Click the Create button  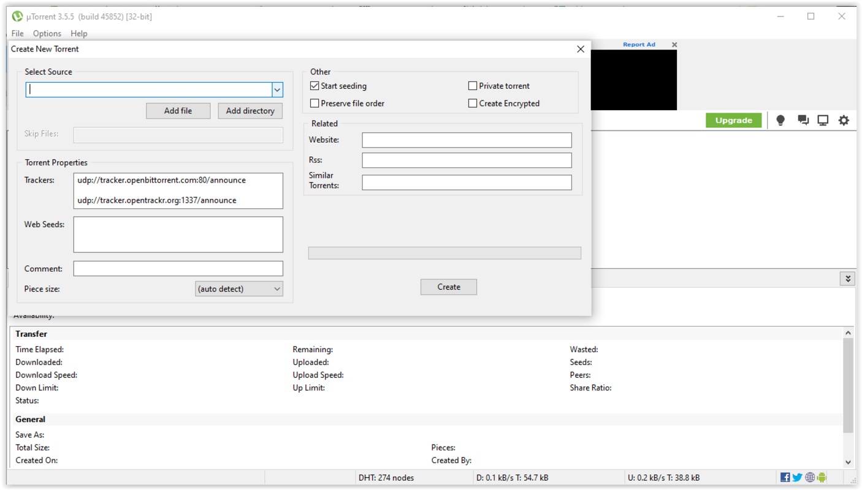[449, 287]
